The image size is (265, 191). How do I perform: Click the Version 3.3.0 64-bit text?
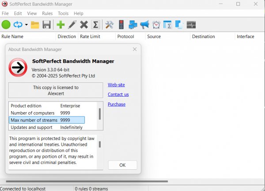tap(50, 70)
